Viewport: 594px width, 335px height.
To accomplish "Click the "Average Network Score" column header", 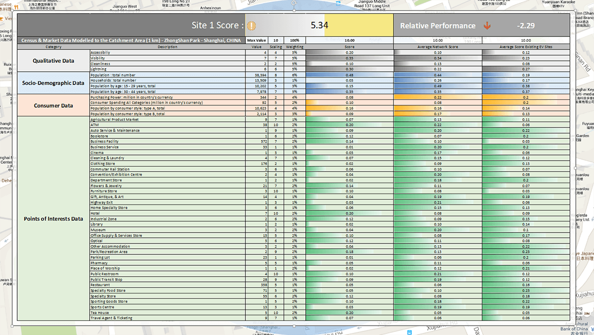I will click(438, 47).
